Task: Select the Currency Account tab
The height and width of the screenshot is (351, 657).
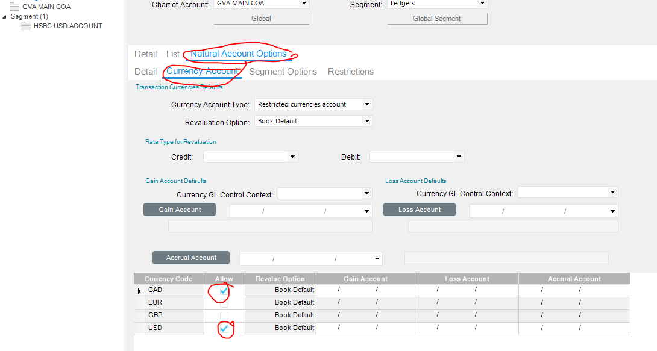Action: tap(203, 71)
